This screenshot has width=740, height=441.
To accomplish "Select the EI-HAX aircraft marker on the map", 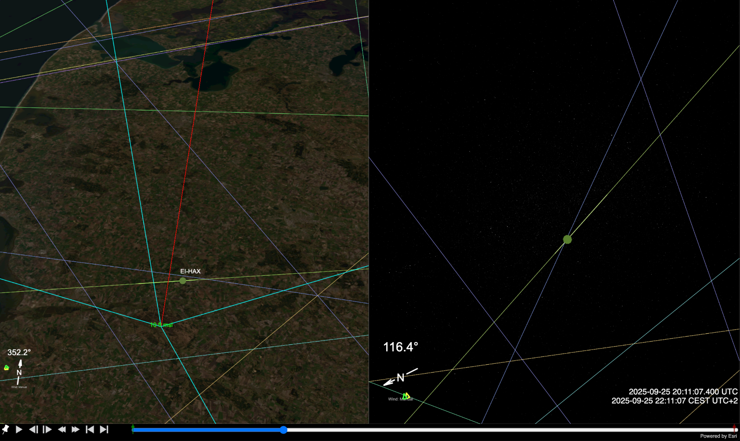I will click(183, 281).
